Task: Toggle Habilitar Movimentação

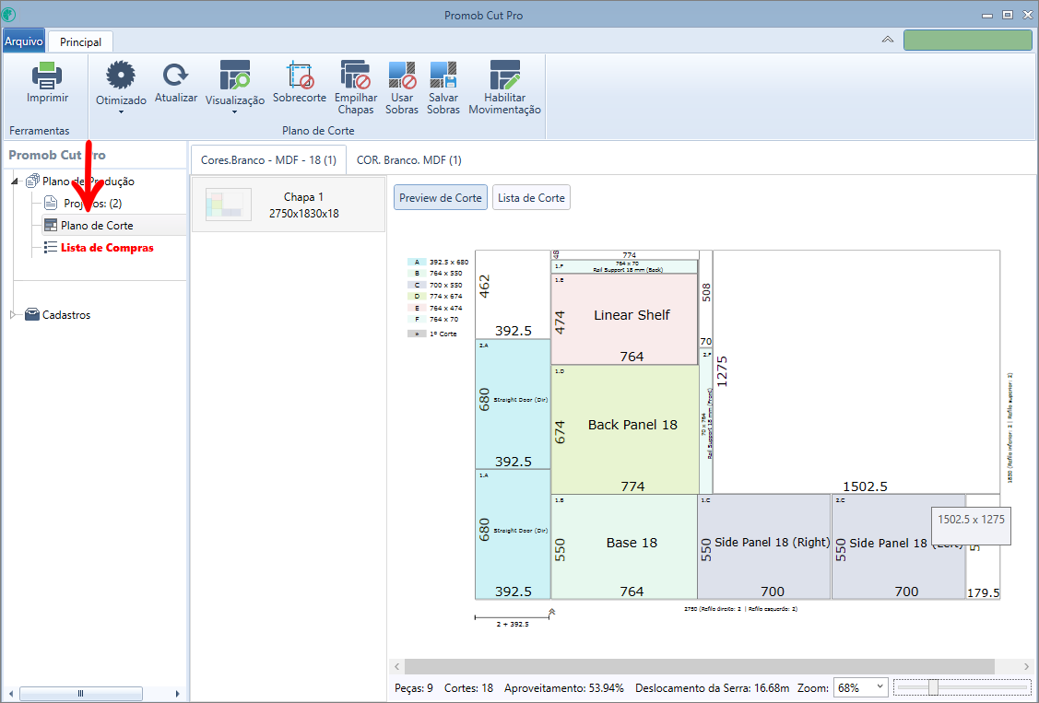Action: click(x=505, y=87)
